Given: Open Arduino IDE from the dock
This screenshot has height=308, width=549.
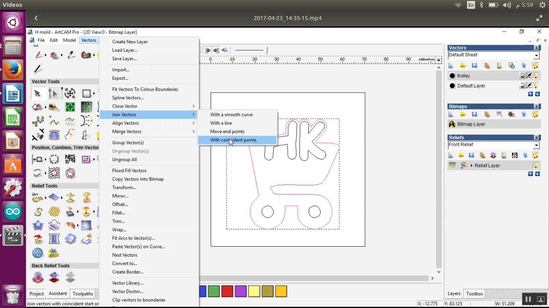Looking at the screenshot, I should 13,212.
